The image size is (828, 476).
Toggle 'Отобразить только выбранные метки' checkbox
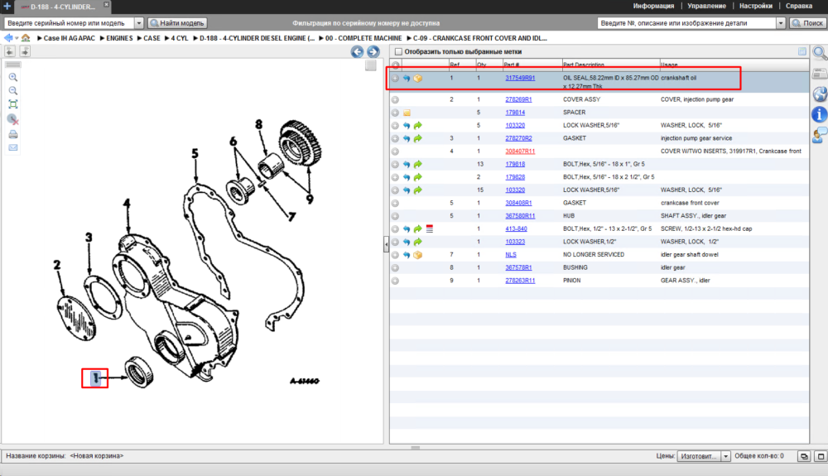coord(399,51)
